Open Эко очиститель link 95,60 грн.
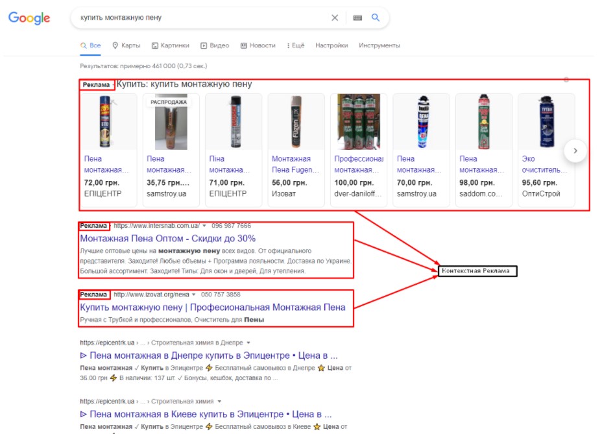 tap(545, 164)
